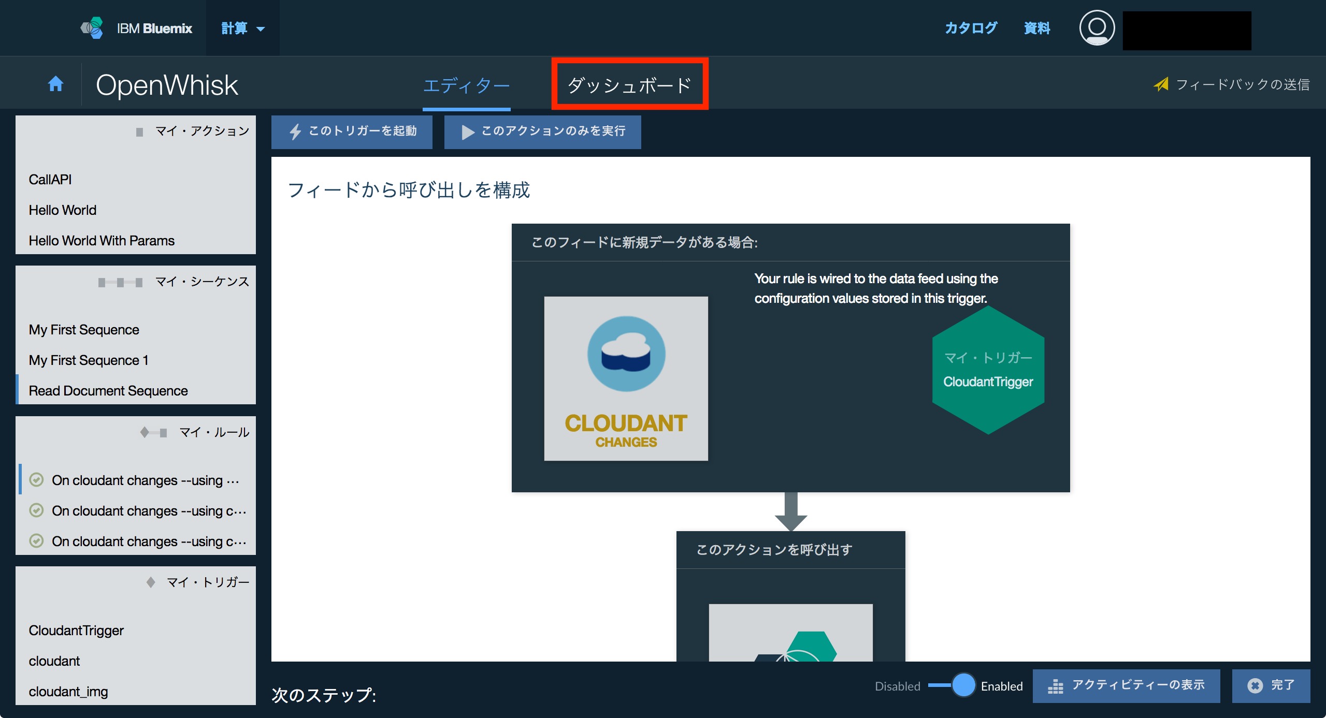Click the play triangle action icon
Screen dimensions: 1326x718
tap(468, 132)
